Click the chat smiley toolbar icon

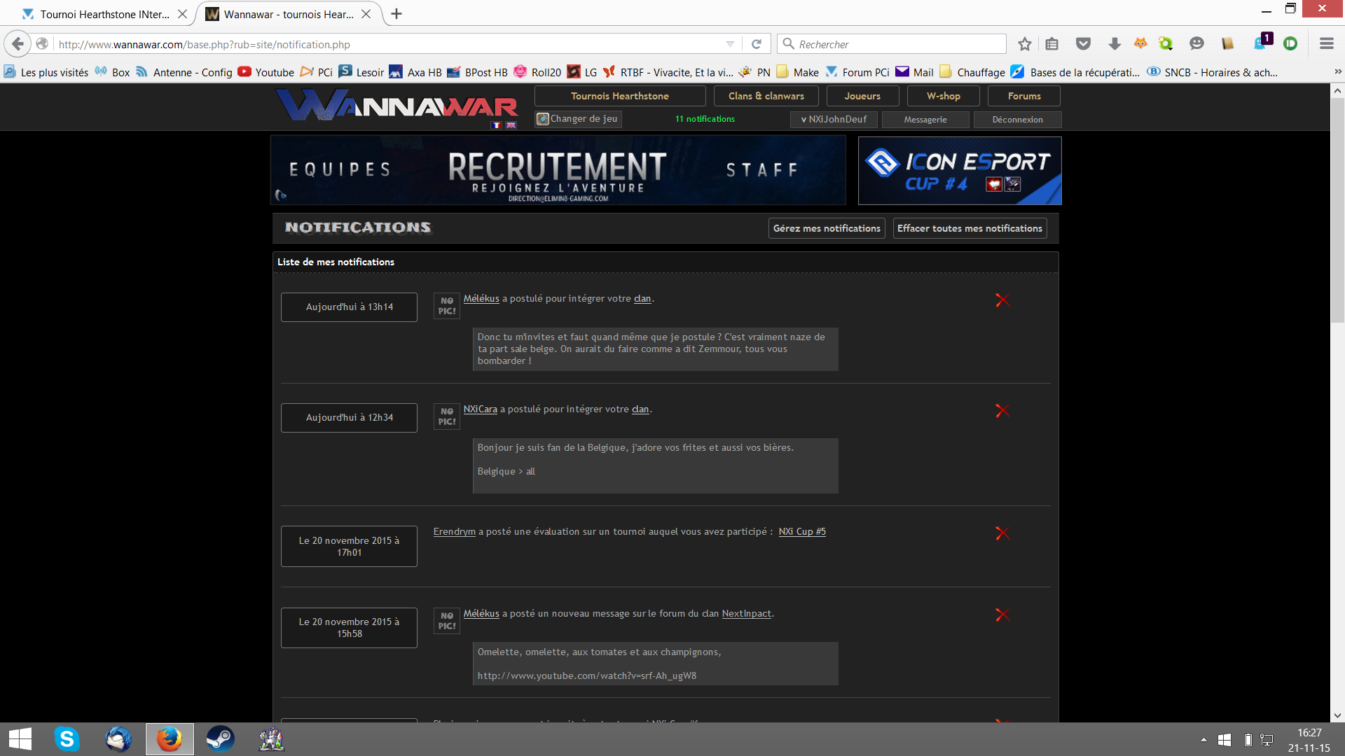click(1196, 44)
